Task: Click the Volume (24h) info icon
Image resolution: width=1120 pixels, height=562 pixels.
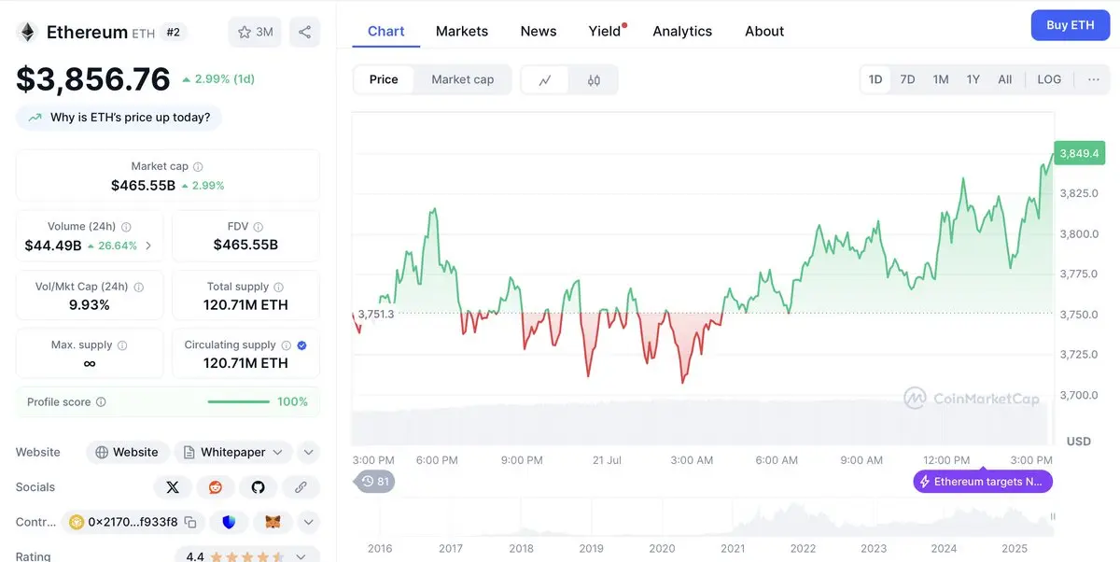Action: (x=126, y=227)
